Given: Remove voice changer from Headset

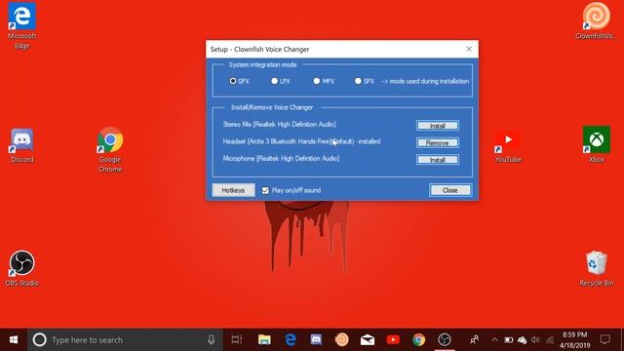Looking at the screenshot, I should click(x=438, y=142).
